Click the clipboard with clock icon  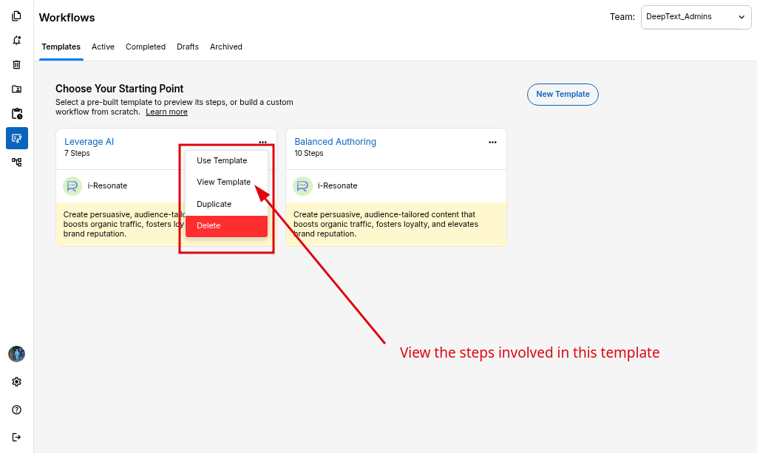point(16,113)
